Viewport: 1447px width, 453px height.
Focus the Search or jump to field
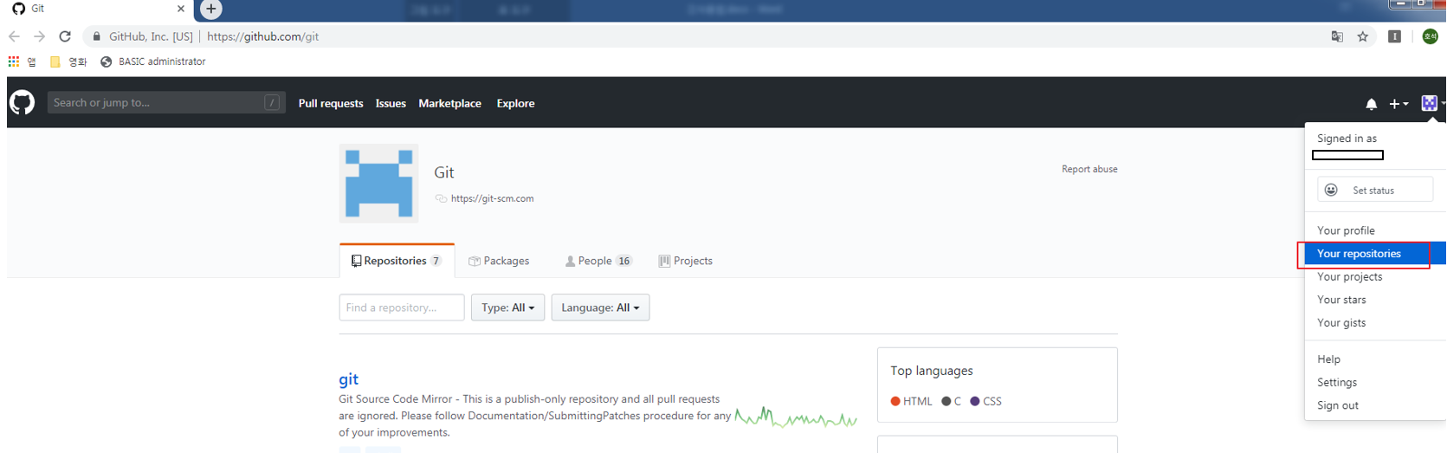166,102
